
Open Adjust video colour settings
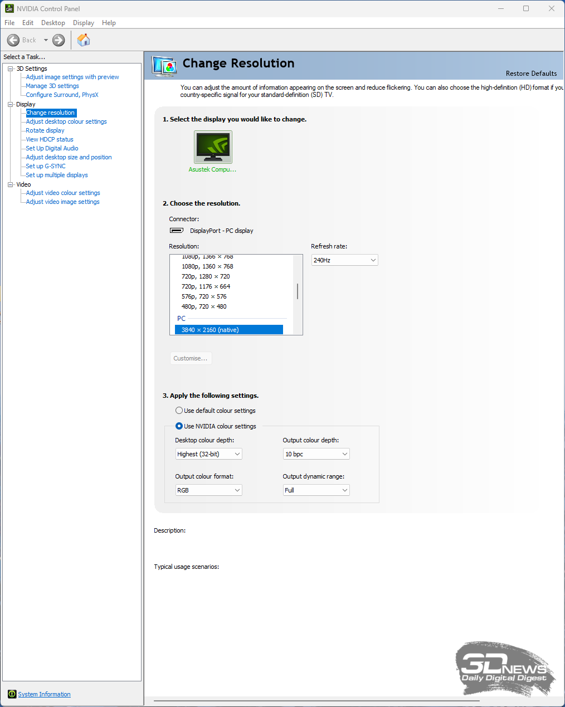click(63, 193)
